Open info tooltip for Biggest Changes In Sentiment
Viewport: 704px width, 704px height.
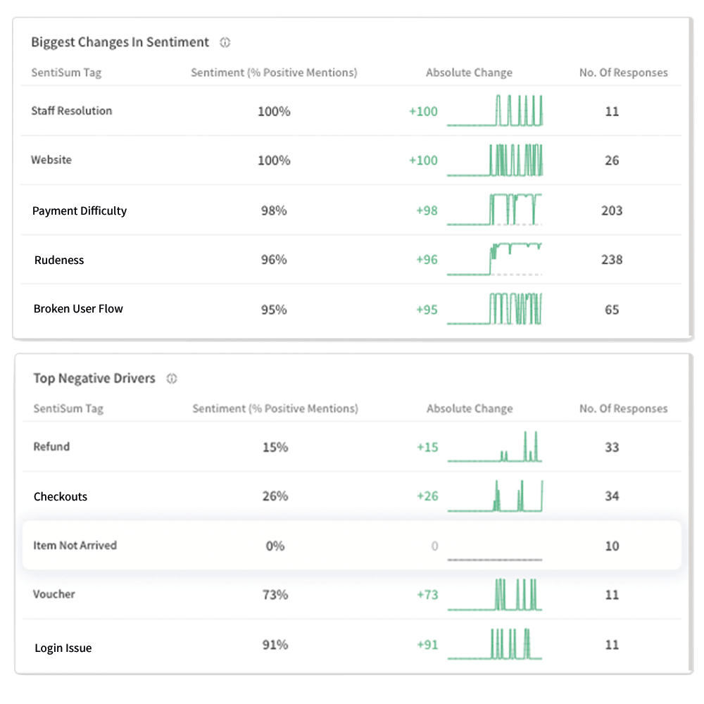click(x=225, y=42)
